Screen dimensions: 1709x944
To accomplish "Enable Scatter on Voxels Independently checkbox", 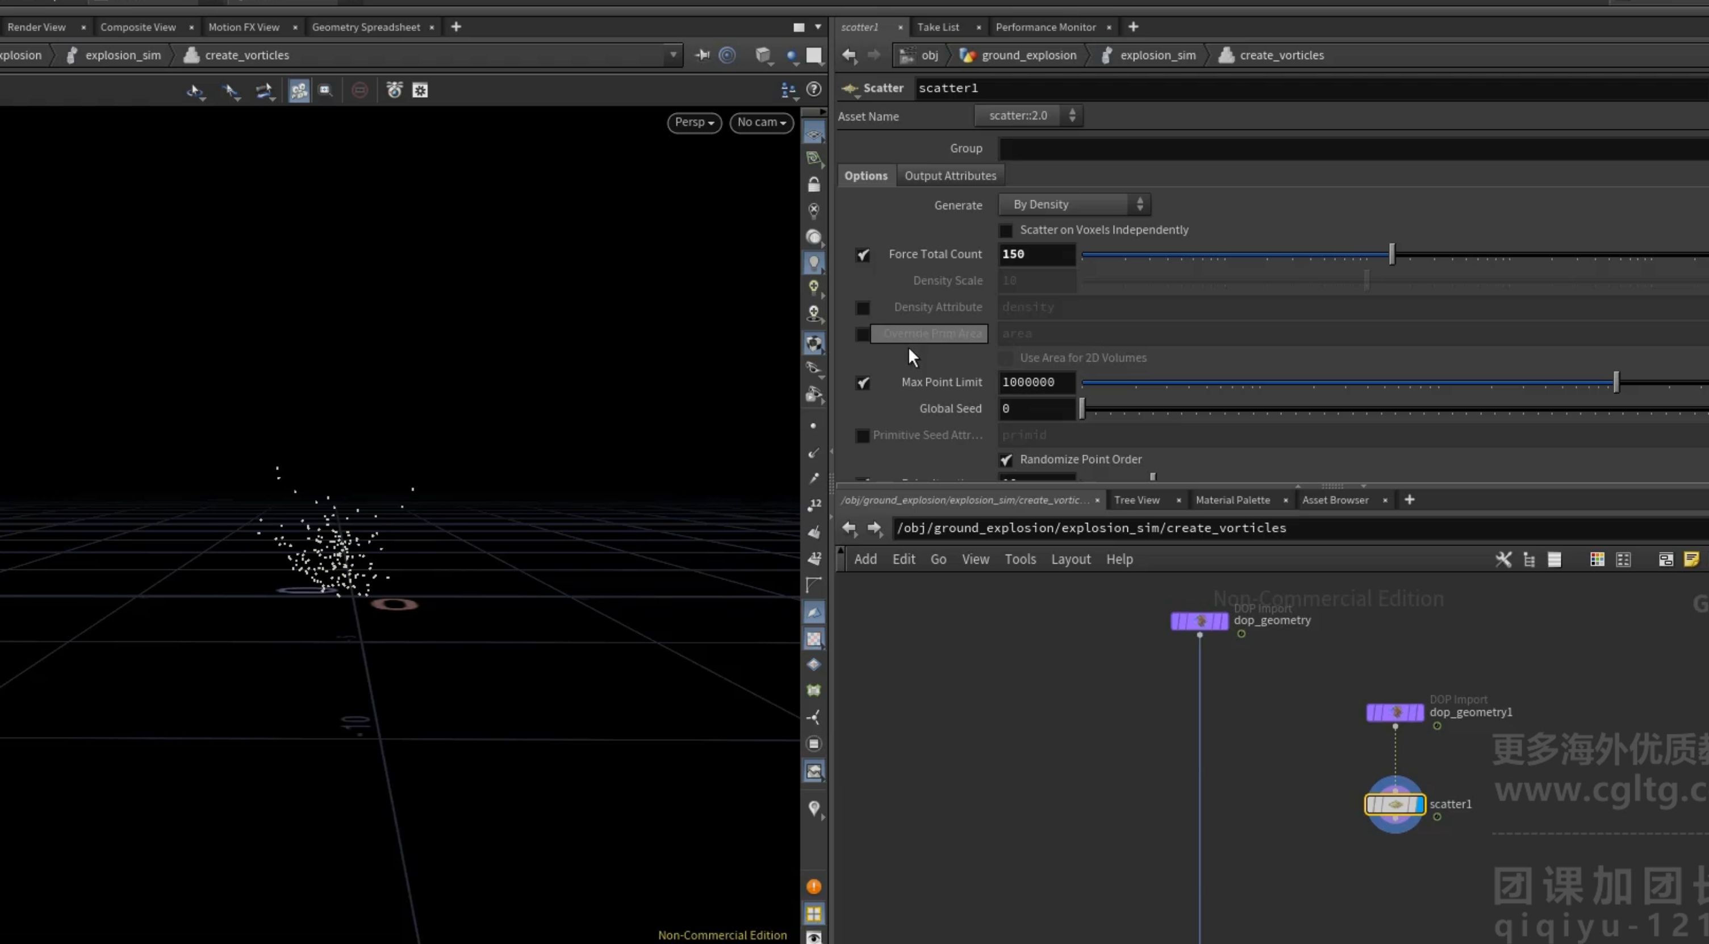I will click(1006, 230).
